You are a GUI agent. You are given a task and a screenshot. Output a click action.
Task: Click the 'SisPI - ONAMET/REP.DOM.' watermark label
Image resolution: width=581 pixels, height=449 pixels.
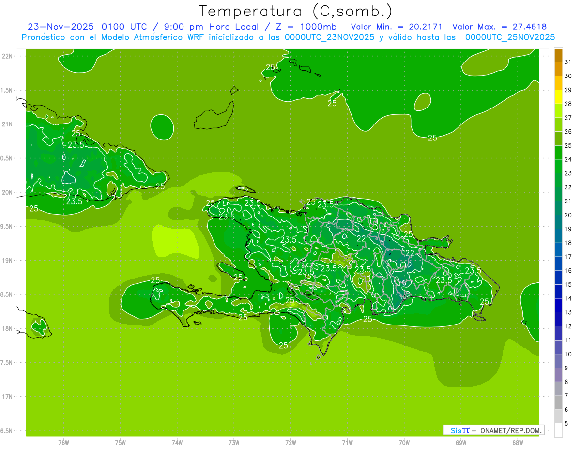pos(493,430)
